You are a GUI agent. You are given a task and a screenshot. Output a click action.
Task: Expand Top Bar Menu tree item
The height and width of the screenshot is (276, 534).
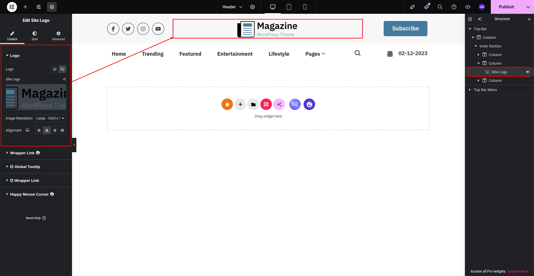click(470, 90)
